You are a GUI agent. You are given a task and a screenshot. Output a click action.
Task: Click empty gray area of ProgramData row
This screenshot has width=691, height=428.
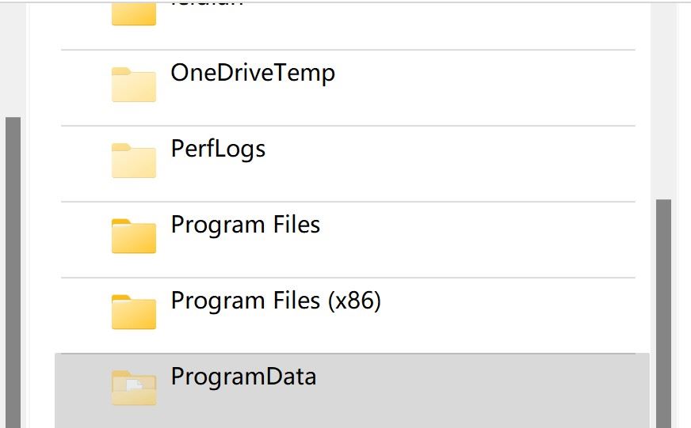[491, 391]
